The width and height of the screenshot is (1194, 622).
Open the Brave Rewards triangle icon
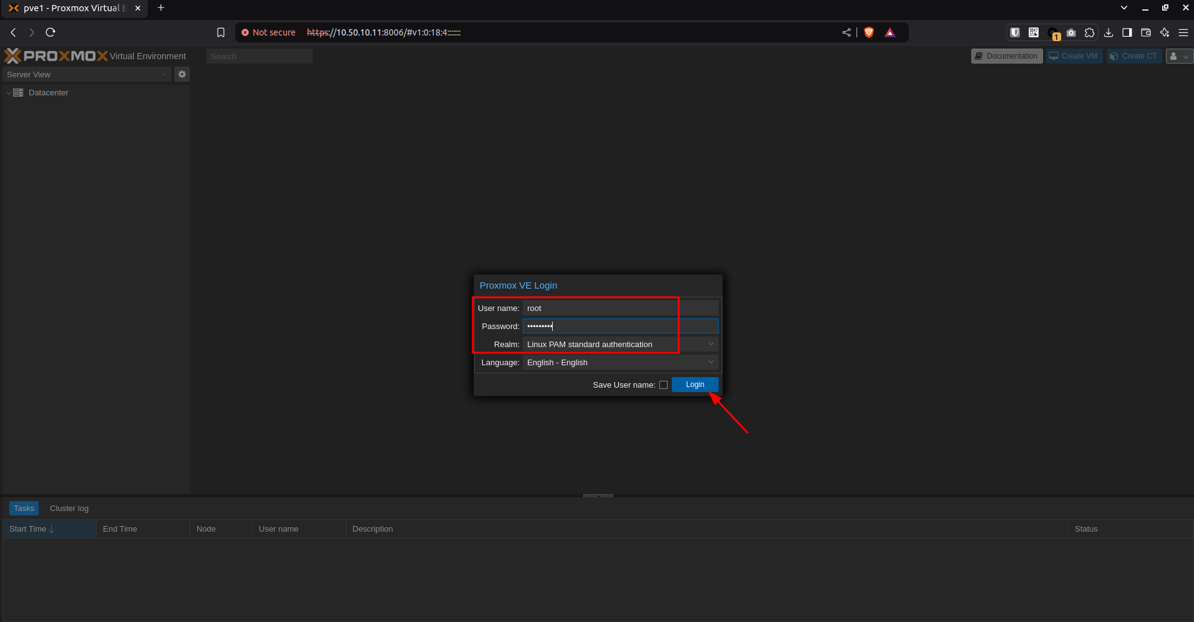coord(890,32)
